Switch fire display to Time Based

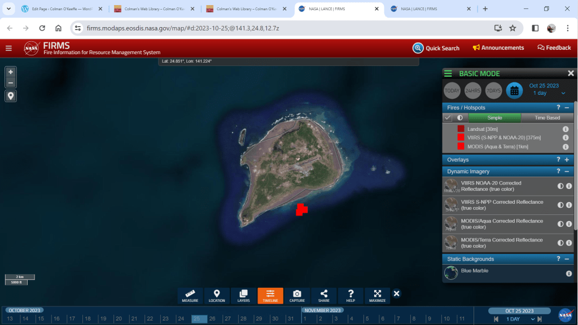point(547,117)
